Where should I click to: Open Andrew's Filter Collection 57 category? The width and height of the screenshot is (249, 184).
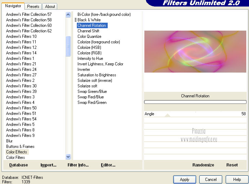coord(29,14)
